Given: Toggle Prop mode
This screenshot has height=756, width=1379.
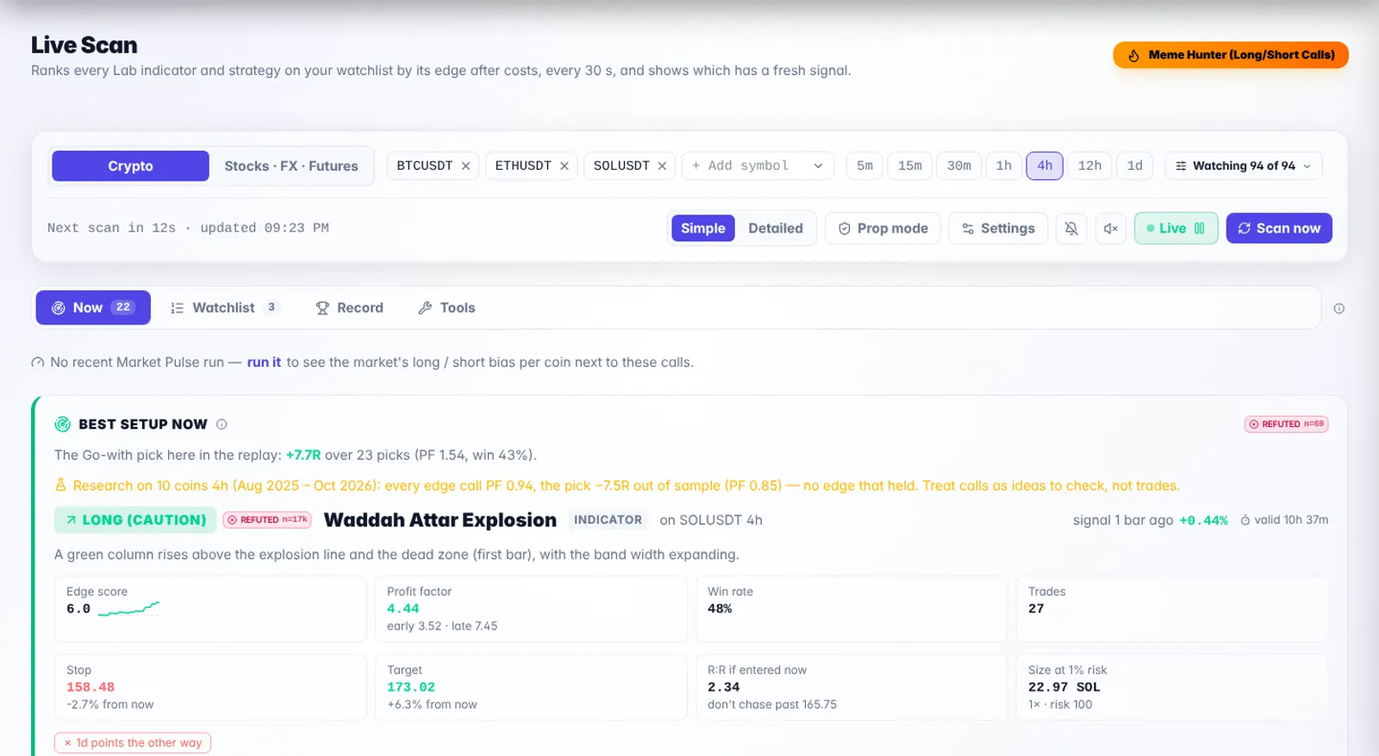Looking at the screenshot, I should click(883, 228).
